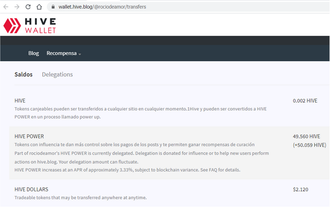
Task: Click the 'Tokens con influencia' description line
Action: pyautogui.click(x=134, y=145)
